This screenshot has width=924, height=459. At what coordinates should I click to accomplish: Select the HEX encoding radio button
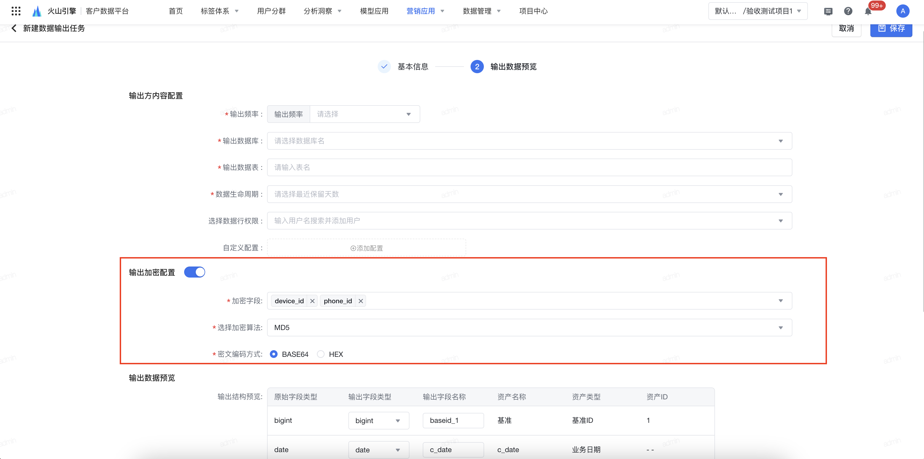(x=321, y=354)
